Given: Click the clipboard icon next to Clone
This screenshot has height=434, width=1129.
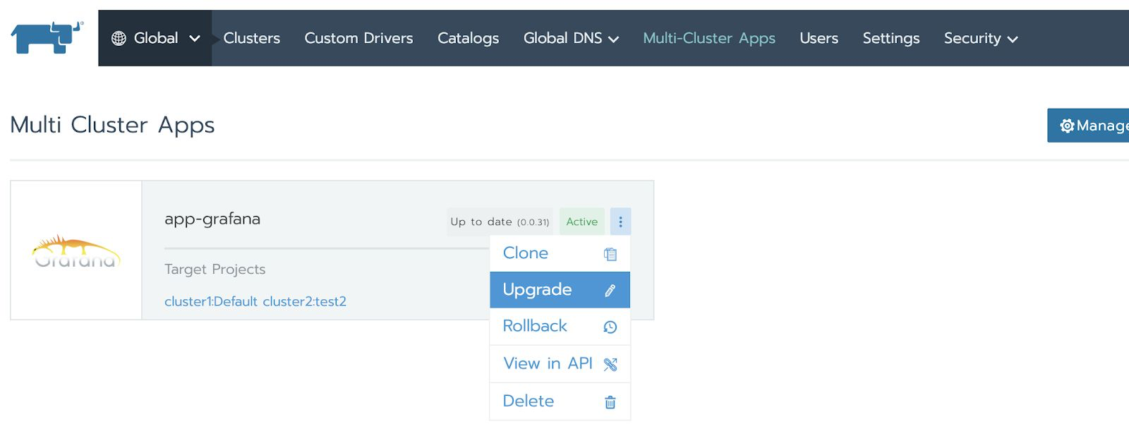Looking at the screenshot, I should [610, 254].
